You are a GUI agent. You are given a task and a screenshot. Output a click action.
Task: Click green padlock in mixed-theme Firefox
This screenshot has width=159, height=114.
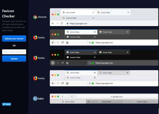[93, 43]
